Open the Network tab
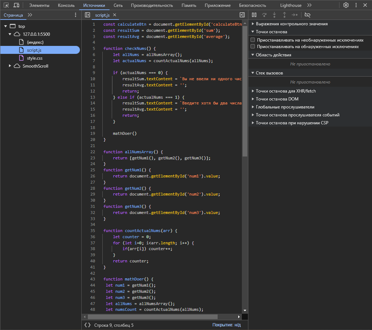The width and height of the screenshot is (372, 330). click(x=118, y=5)
